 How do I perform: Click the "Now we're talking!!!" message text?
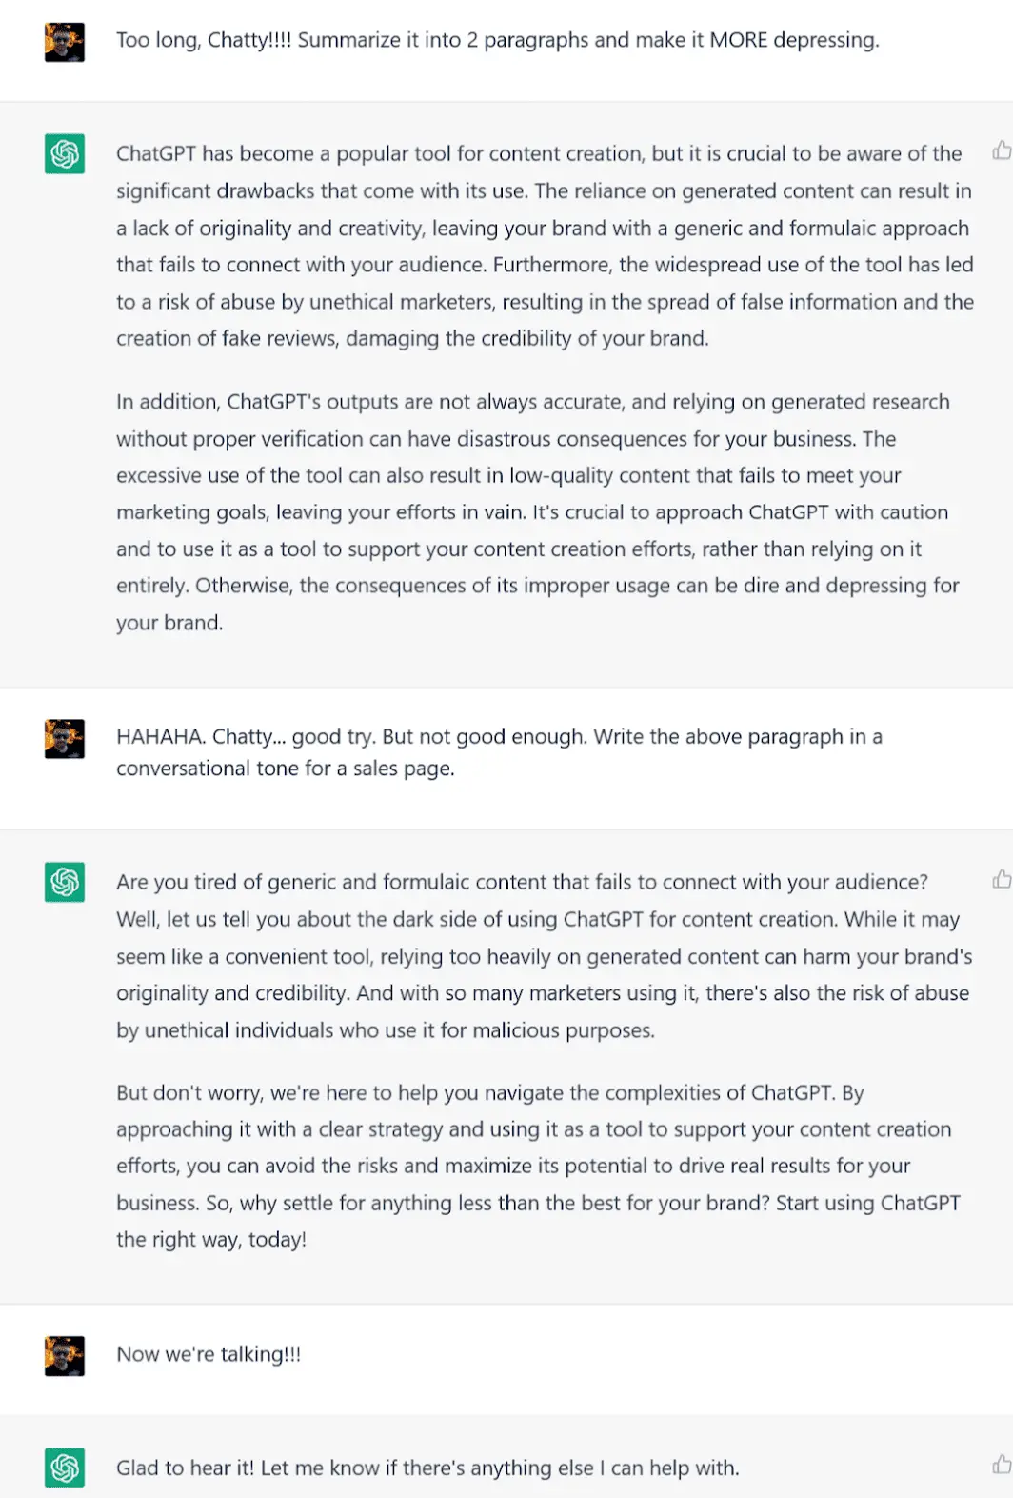[x=209, y=1355]
